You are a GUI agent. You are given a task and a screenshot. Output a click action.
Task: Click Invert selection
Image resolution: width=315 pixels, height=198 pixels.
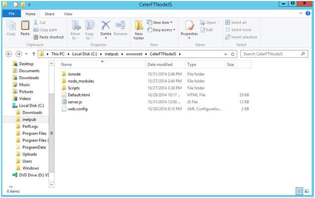241,37
